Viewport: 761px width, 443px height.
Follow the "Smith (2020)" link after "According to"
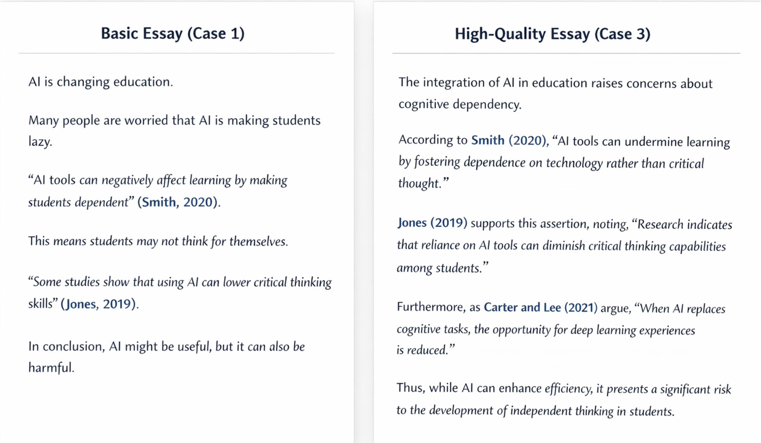pos(509,140)
